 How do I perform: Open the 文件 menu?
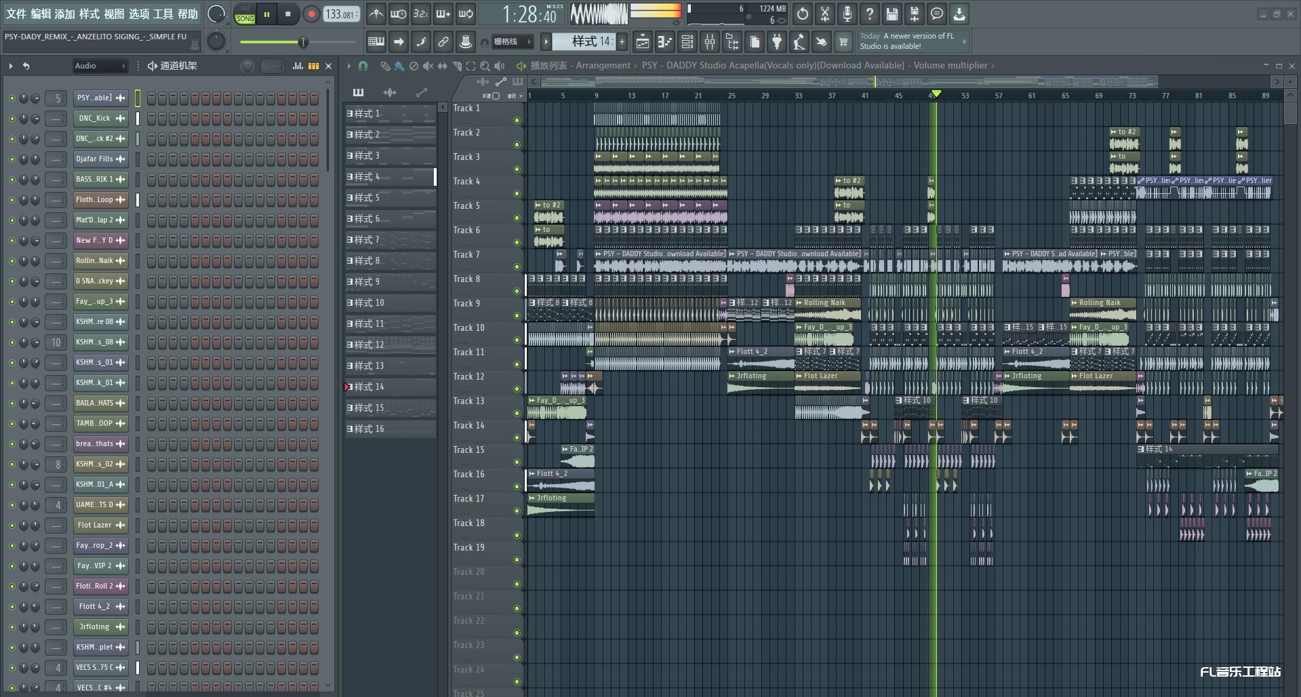click(x=16, y=14)
